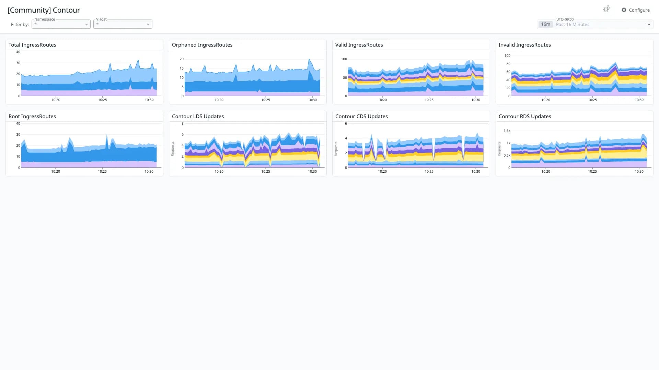Viewport: 659px width, 370px height.
Task: Expand the VHost filter dropdown
Action: pos(123,24)
